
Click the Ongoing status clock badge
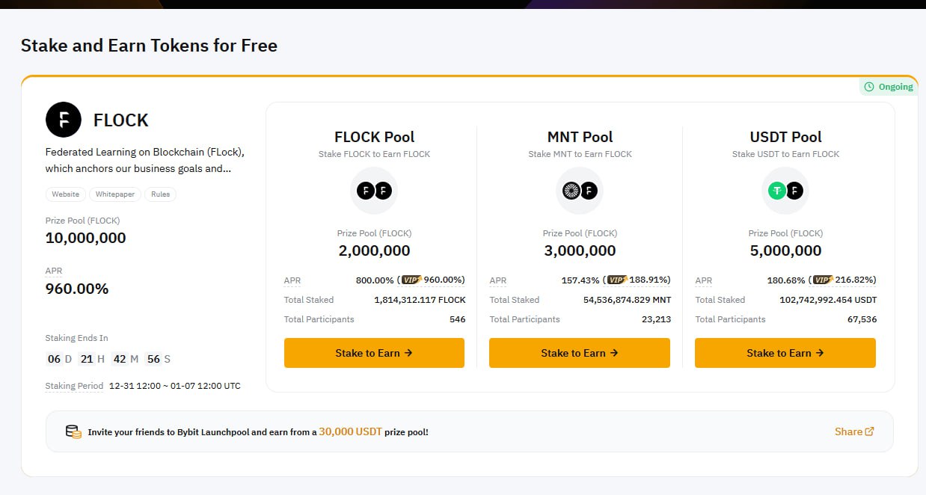(x=889, y=87)
